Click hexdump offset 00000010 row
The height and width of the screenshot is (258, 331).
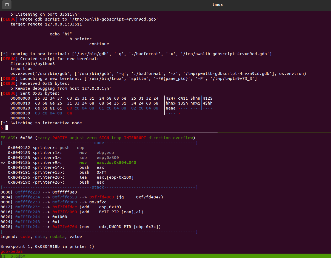coord(112,103)
